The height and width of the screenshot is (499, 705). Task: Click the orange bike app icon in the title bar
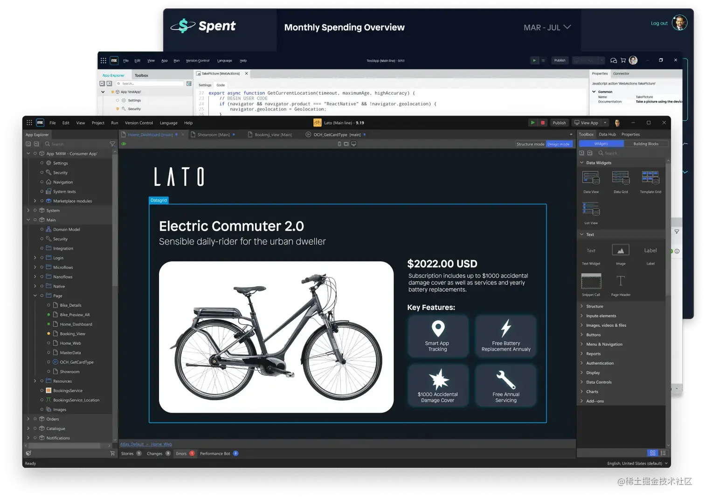pos(318,123)
